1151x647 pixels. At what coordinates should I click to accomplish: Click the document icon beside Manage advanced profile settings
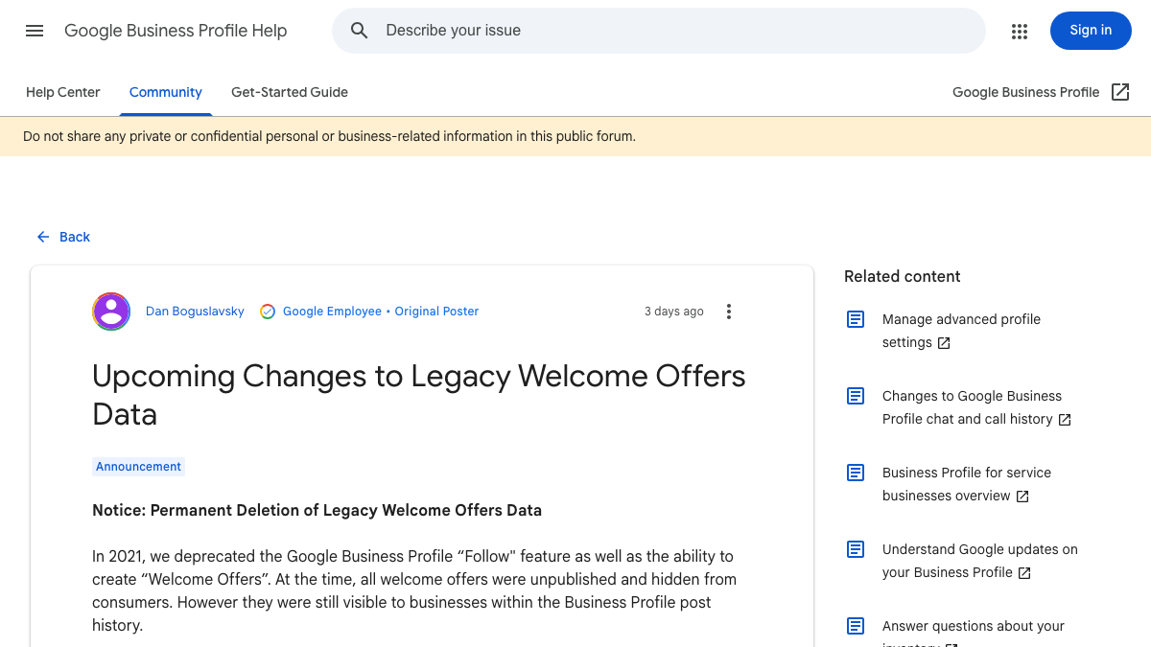[x=856, y=319]
